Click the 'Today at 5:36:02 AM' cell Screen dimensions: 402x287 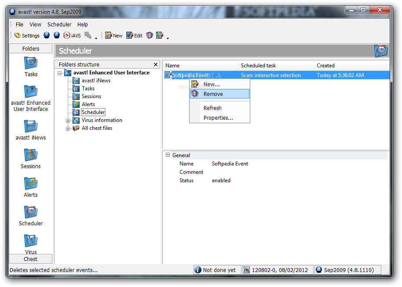(340, 75)
